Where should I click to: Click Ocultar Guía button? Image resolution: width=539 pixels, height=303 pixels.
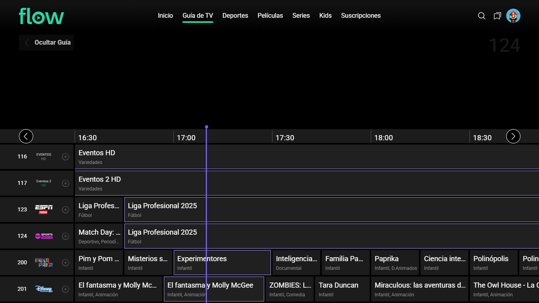46,43
